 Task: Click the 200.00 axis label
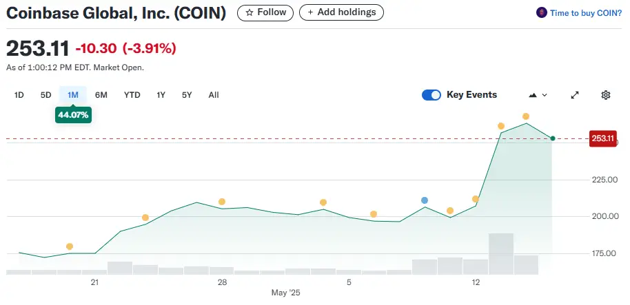pyautogui.click(x=604, y=216)
